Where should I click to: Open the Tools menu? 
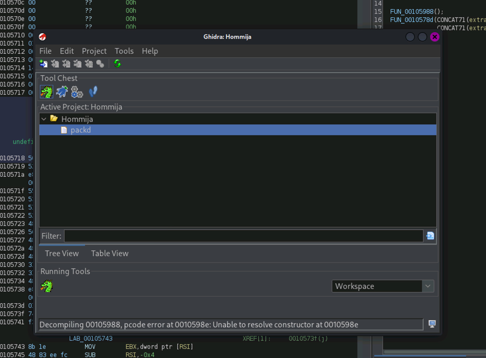coord(124,51)
